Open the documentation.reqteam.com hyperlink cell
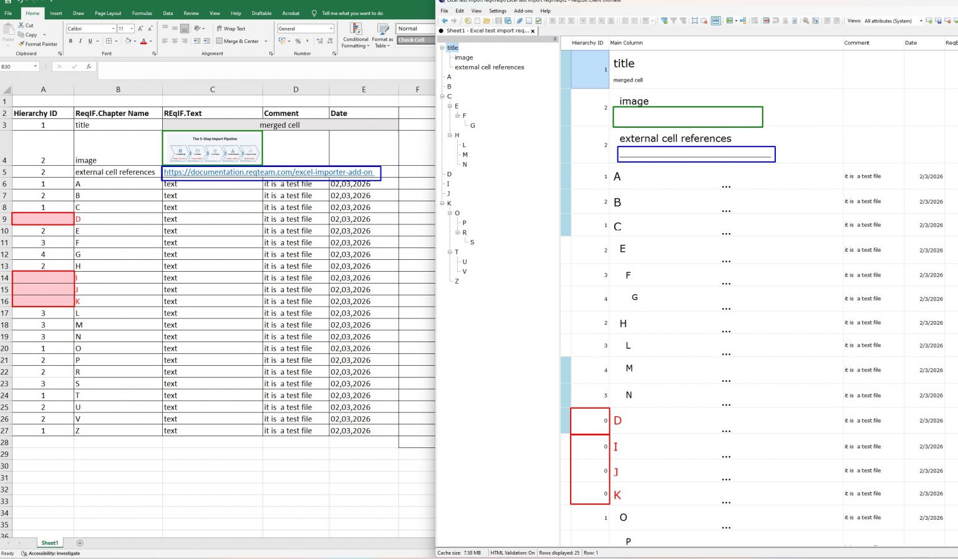 pyautogui.click(x=268, y=172)
